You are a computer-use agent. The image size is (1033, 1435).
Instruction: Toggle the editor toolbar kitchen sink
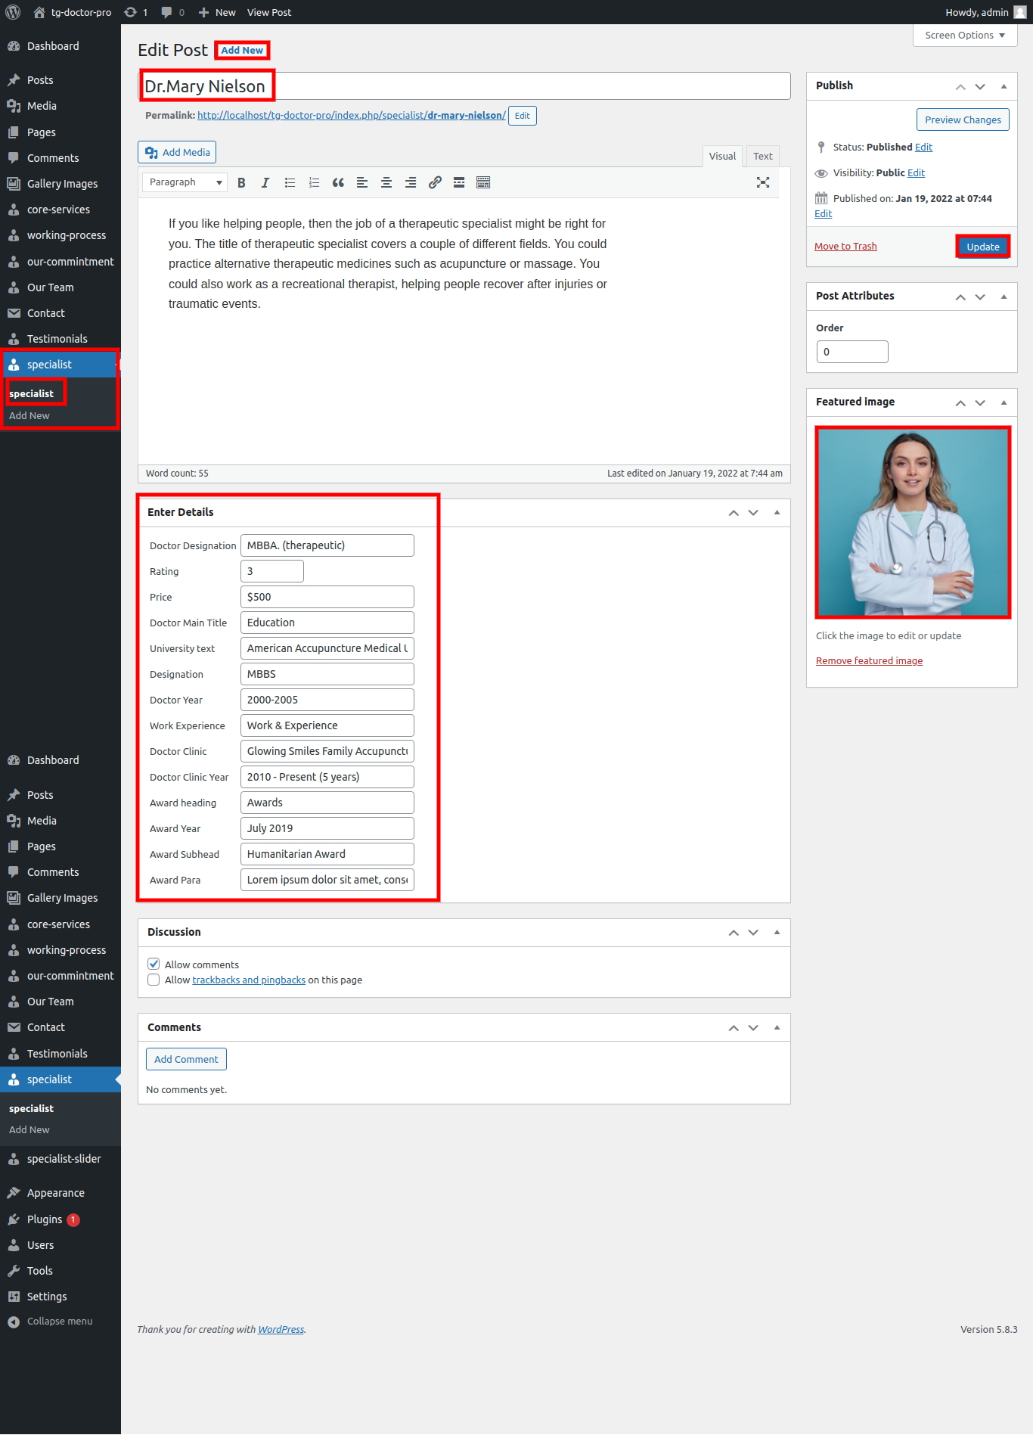click(x=483, y=183)
